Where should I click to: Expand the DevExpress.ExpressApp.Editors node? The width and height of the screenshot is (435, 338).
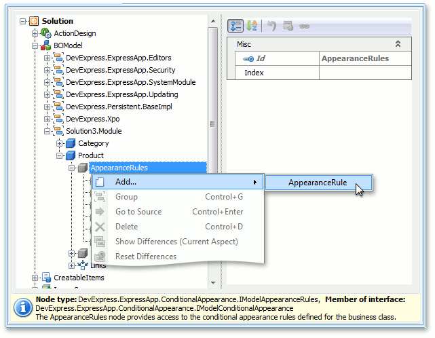47,58
